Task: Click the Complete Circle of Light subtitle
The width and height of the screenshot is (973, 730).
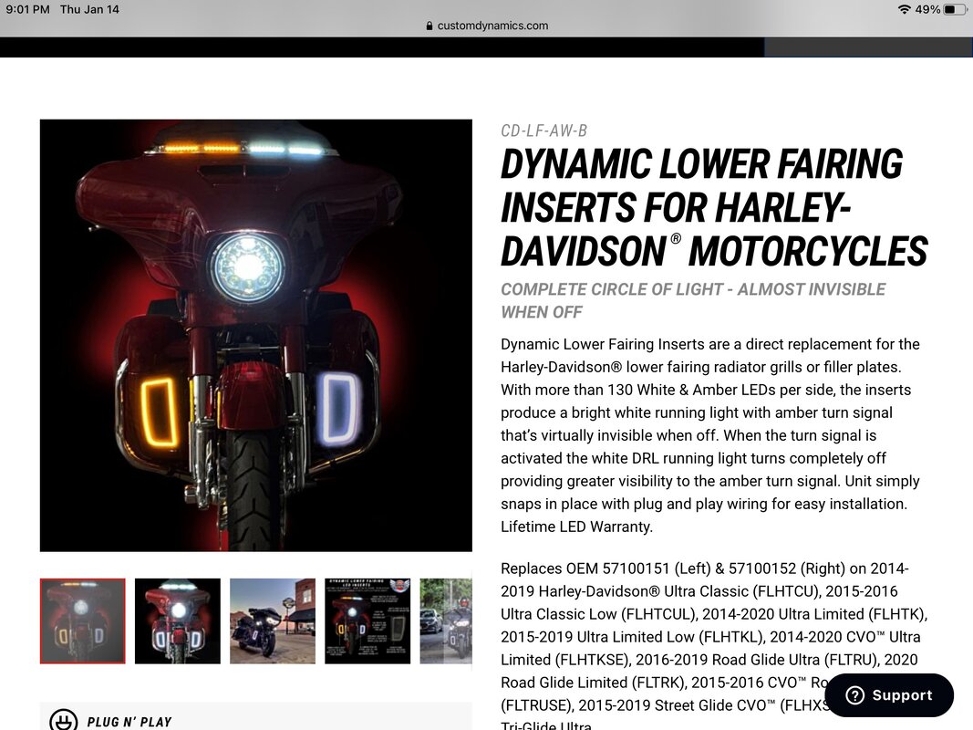Action: (693, 300)
